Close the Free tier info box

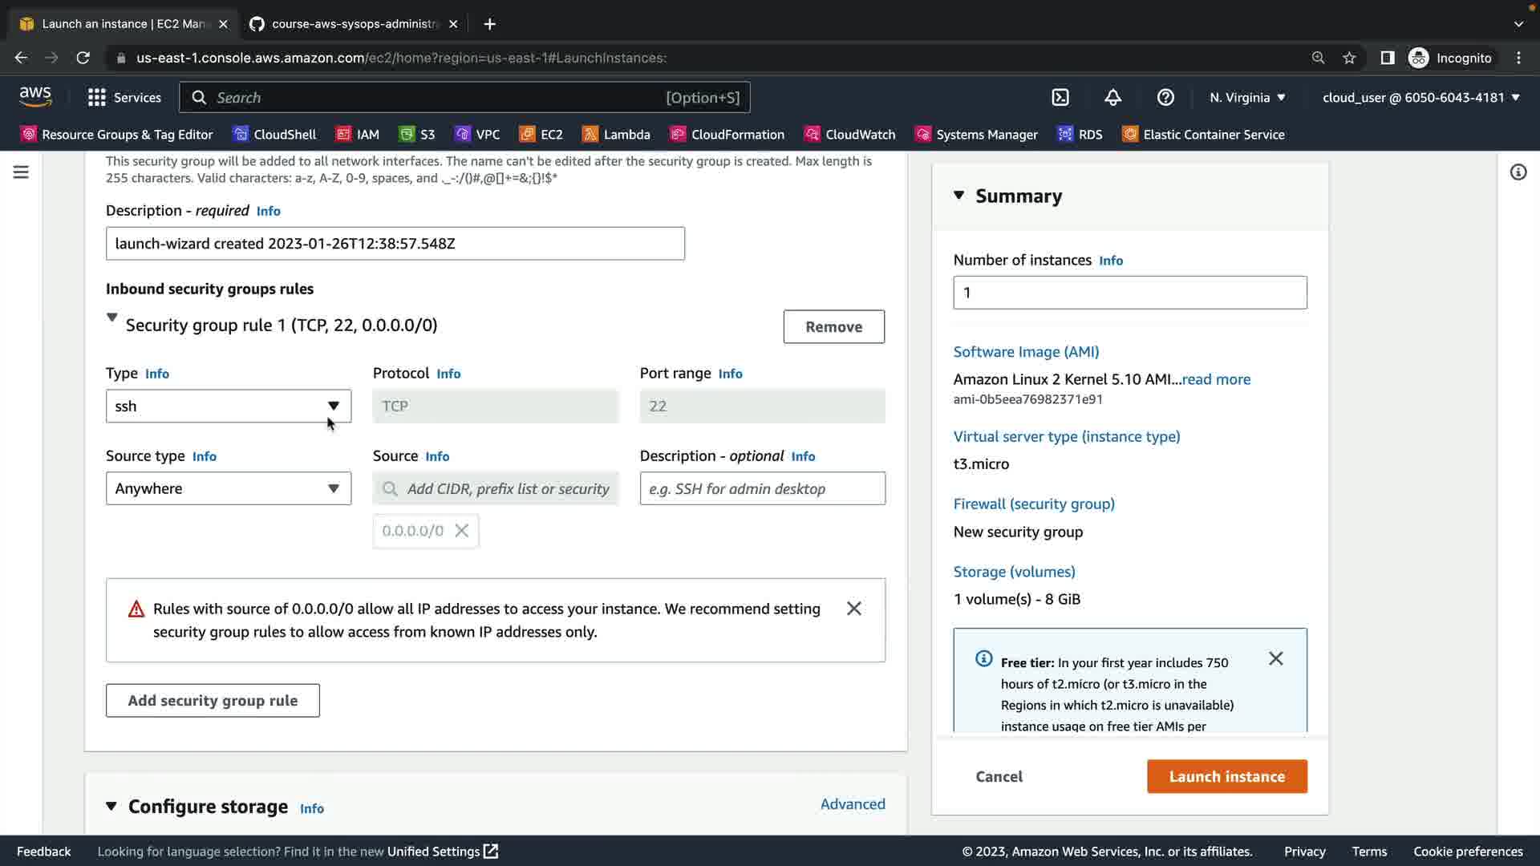(x=1275, y=659)
